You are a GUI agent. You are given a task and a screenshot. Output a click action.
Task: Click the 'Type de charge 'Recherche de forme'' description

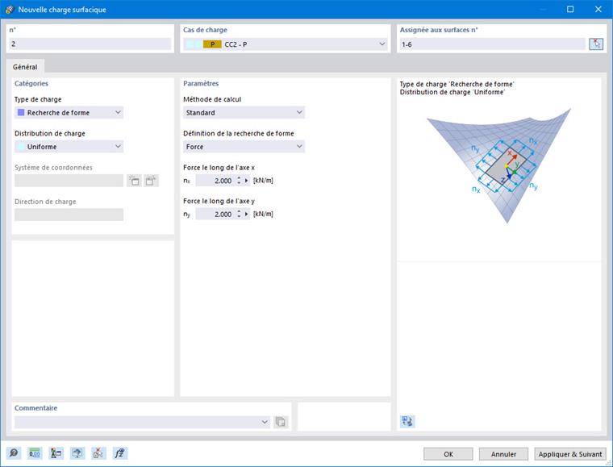457,84
